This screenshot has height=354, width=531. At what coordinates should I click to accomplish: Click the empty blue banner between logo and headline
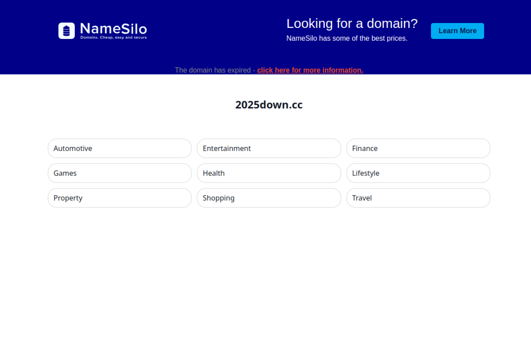[x=216, y=31]
